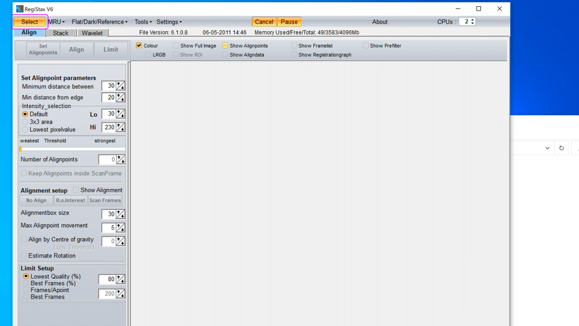Click Minimum distance between value field
579x326 pixels.
(x=109, y=86)
